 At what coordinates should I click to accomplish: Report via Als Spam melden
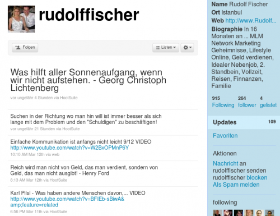[x=236, y=185]
